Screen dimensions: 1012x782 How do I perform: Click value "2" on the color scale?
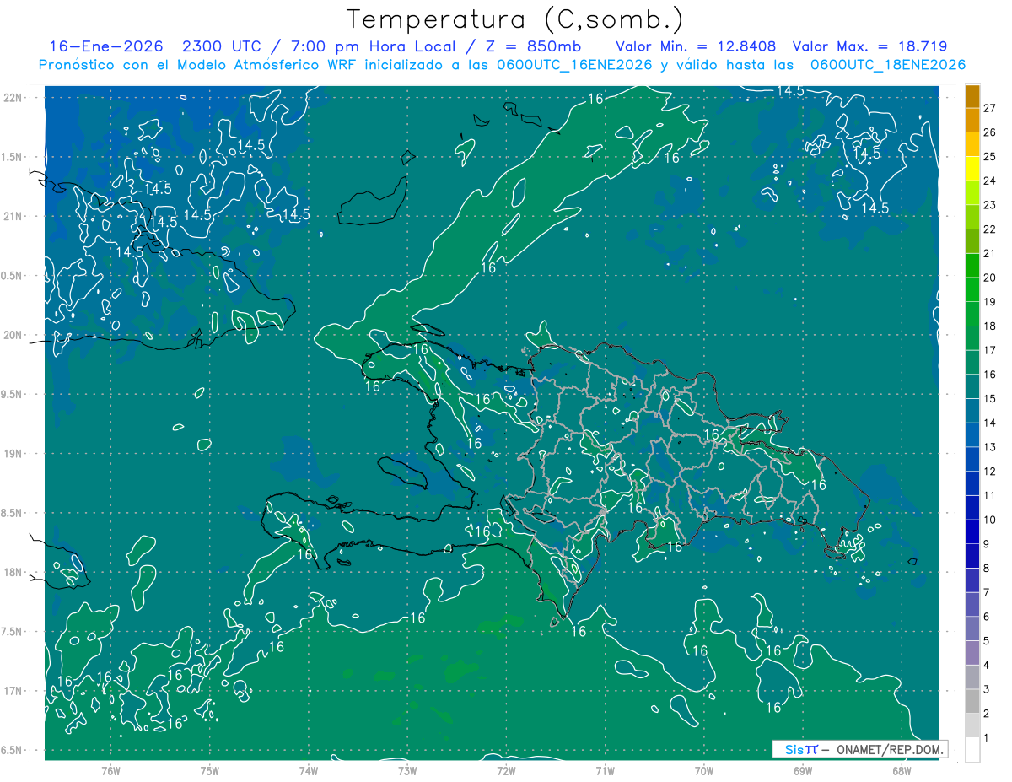click(987, 714)
